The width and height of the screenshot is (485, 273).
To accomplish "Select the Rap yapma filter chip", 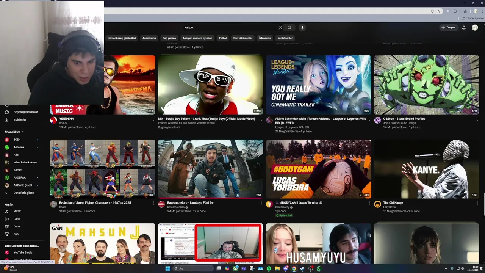I will coord(169,38).
